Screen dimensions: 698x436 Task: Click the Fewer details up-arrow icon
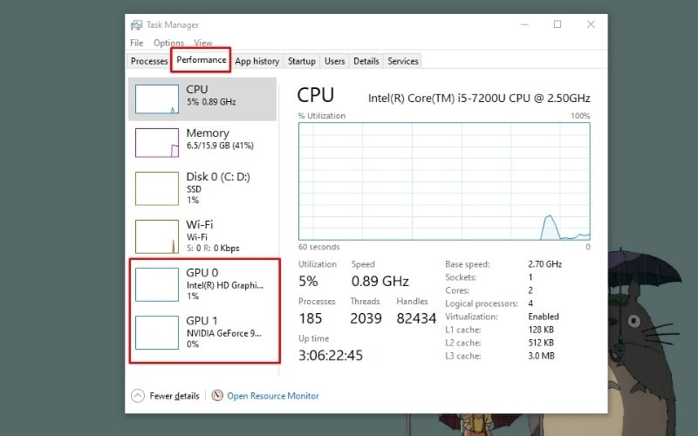click(x=138, y=396)
